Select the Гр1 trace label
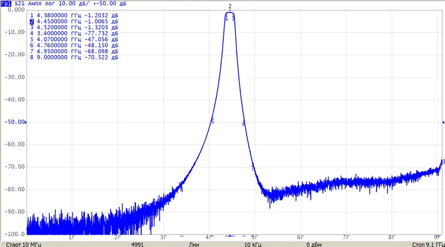Screen dimensions: 445x247 pyautogui.click(x=6, y=4)
